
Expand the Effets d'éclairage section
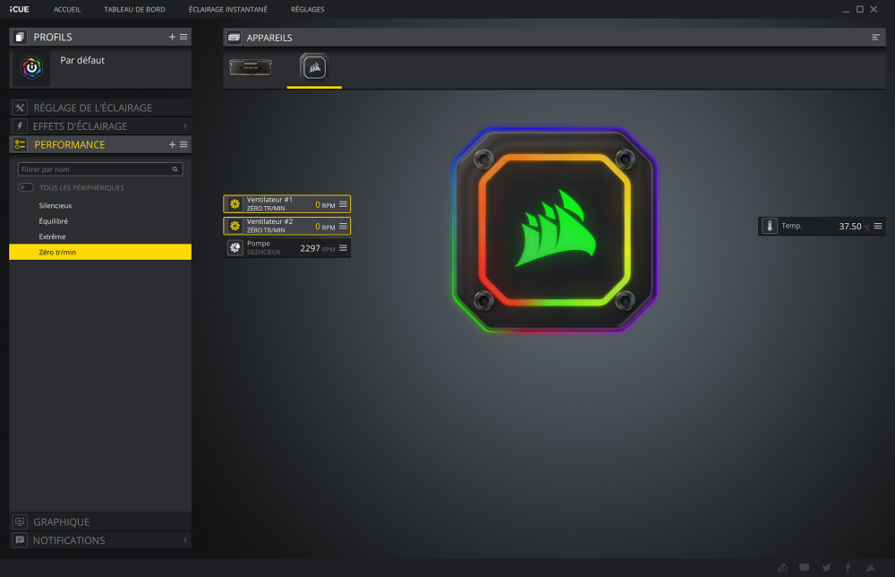tap(81, 126)
